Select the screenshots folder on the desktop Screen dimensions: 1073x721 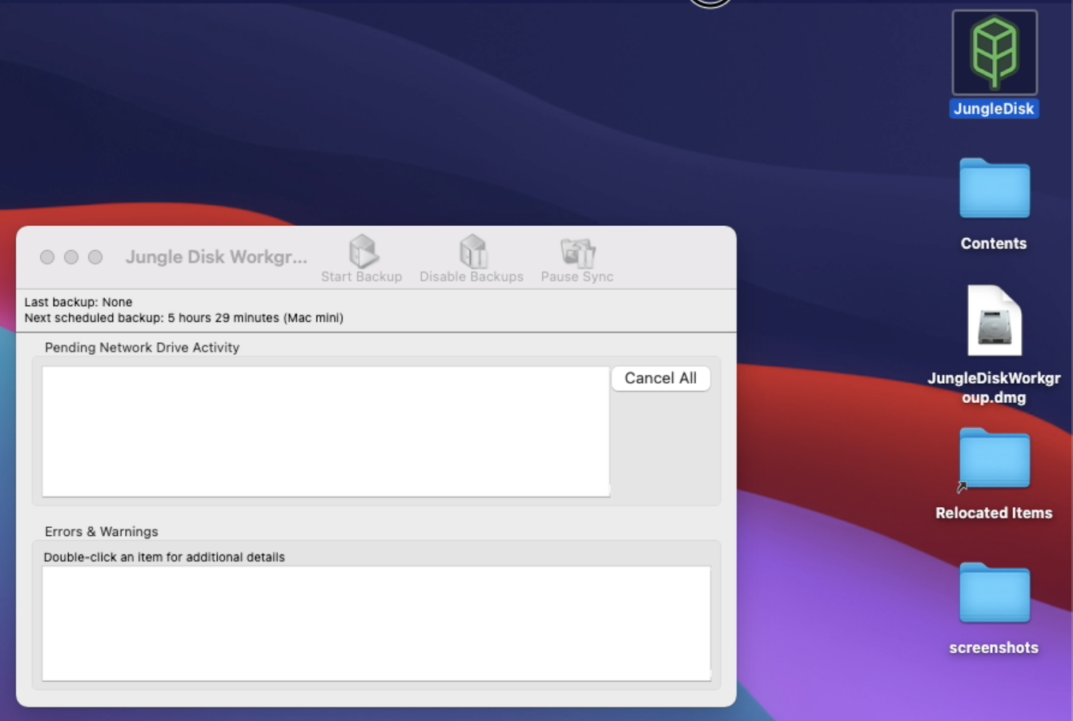995,593
